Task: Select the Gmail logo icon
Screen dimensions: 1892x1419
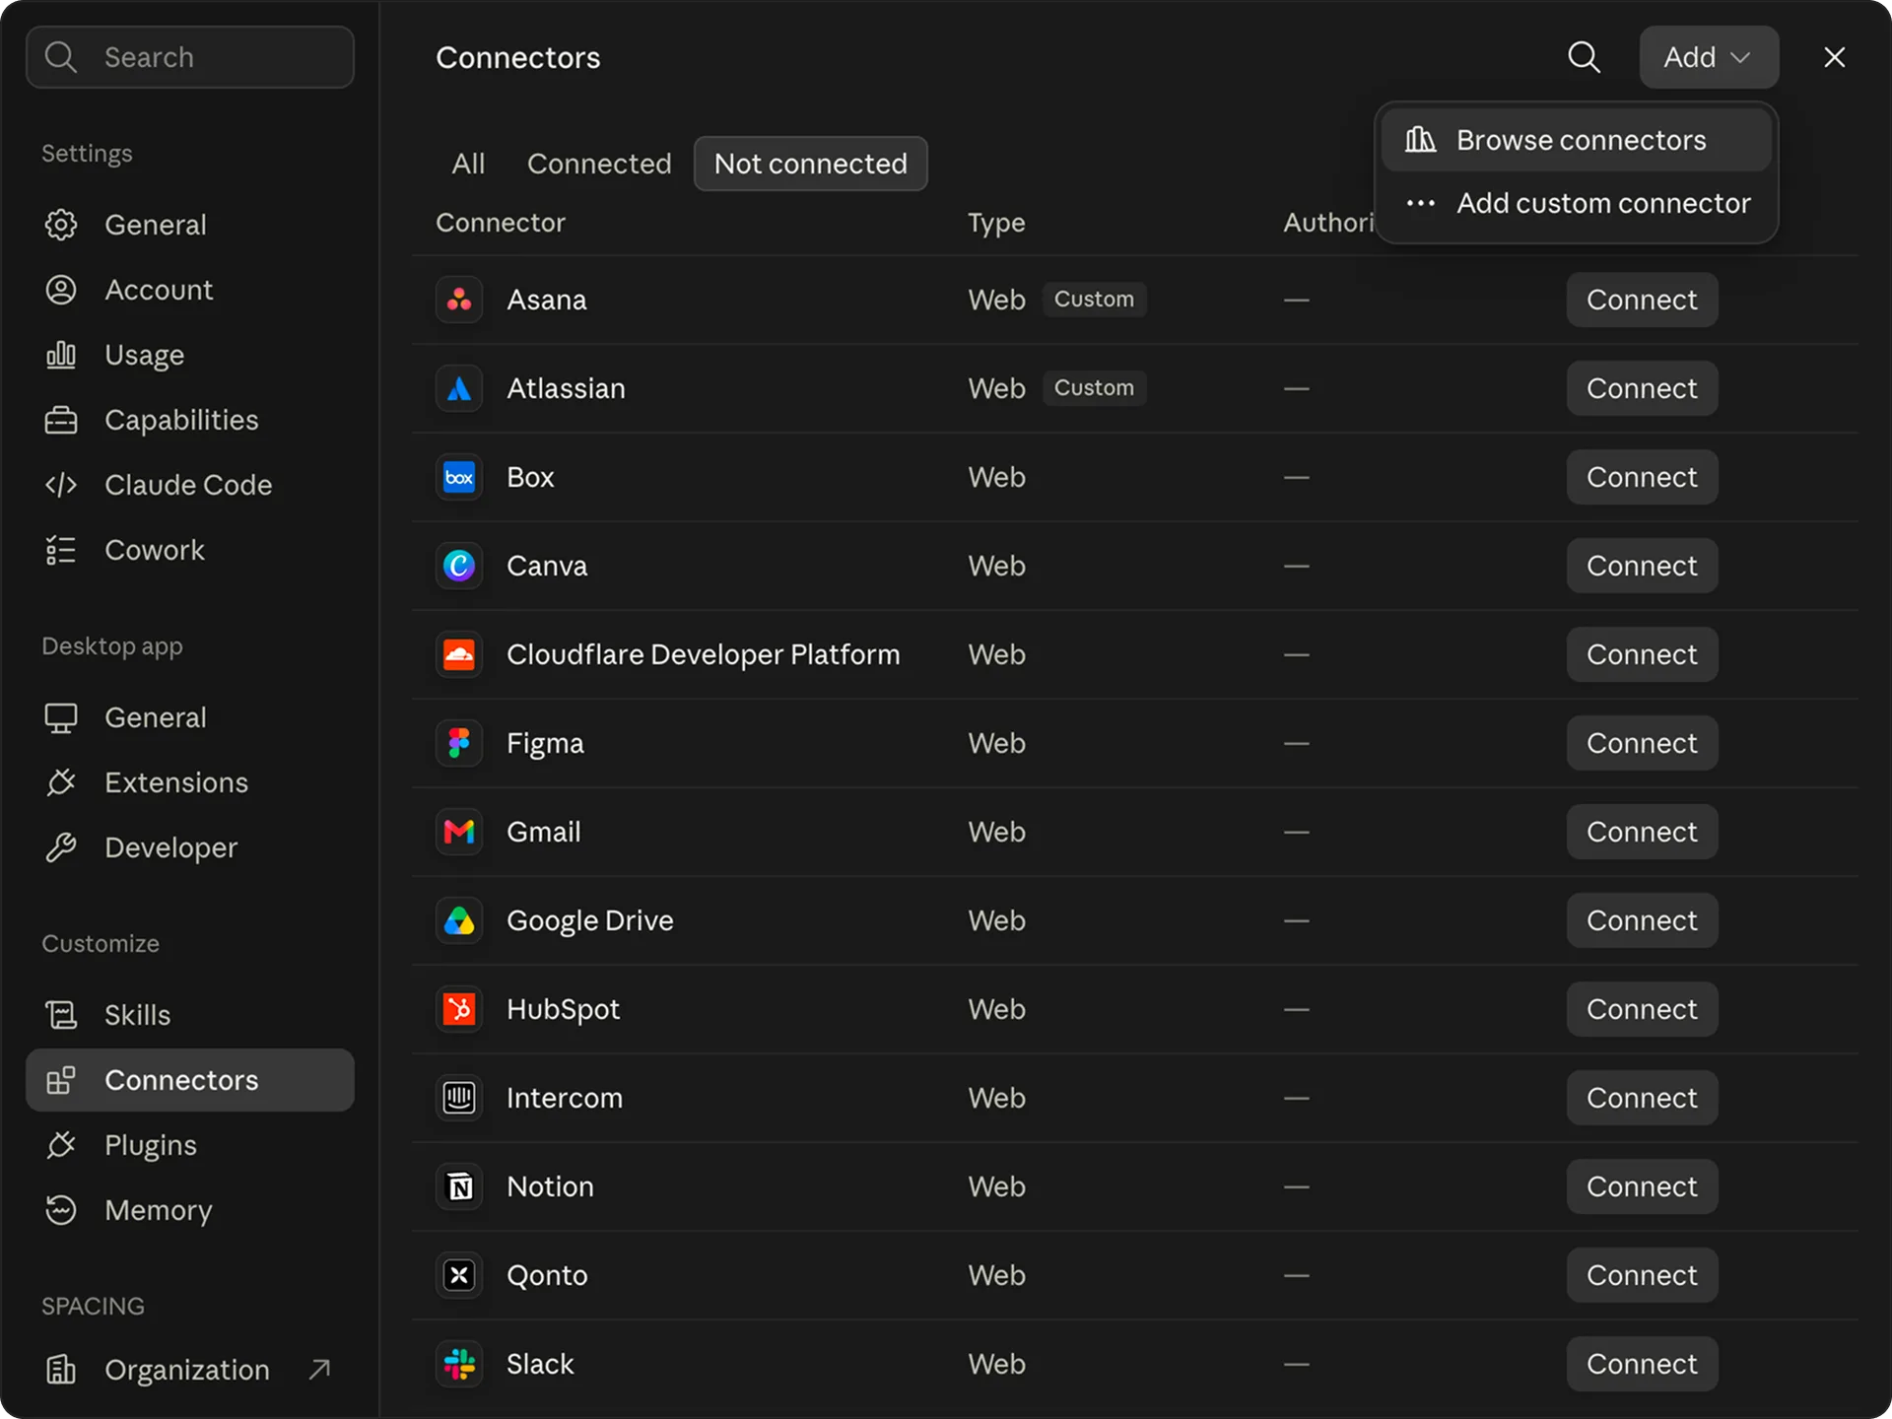Action: pyautogui.click(x=459, y=832)
